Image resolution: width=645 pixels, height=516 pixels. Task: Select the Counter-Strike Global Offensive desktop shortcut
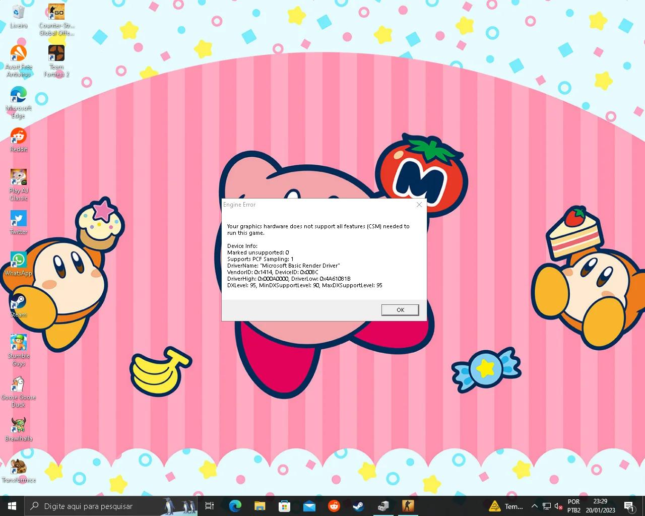tap(56, 20)
